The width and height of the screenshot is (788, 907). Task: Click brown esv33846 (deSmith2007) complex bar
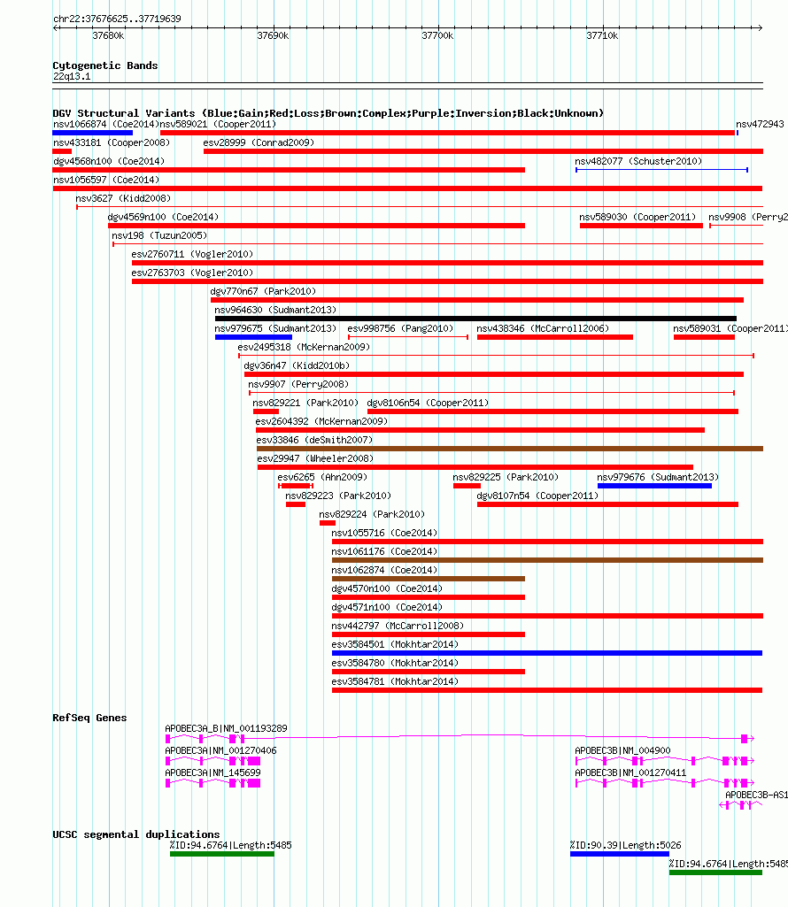[x=509, y=449]
